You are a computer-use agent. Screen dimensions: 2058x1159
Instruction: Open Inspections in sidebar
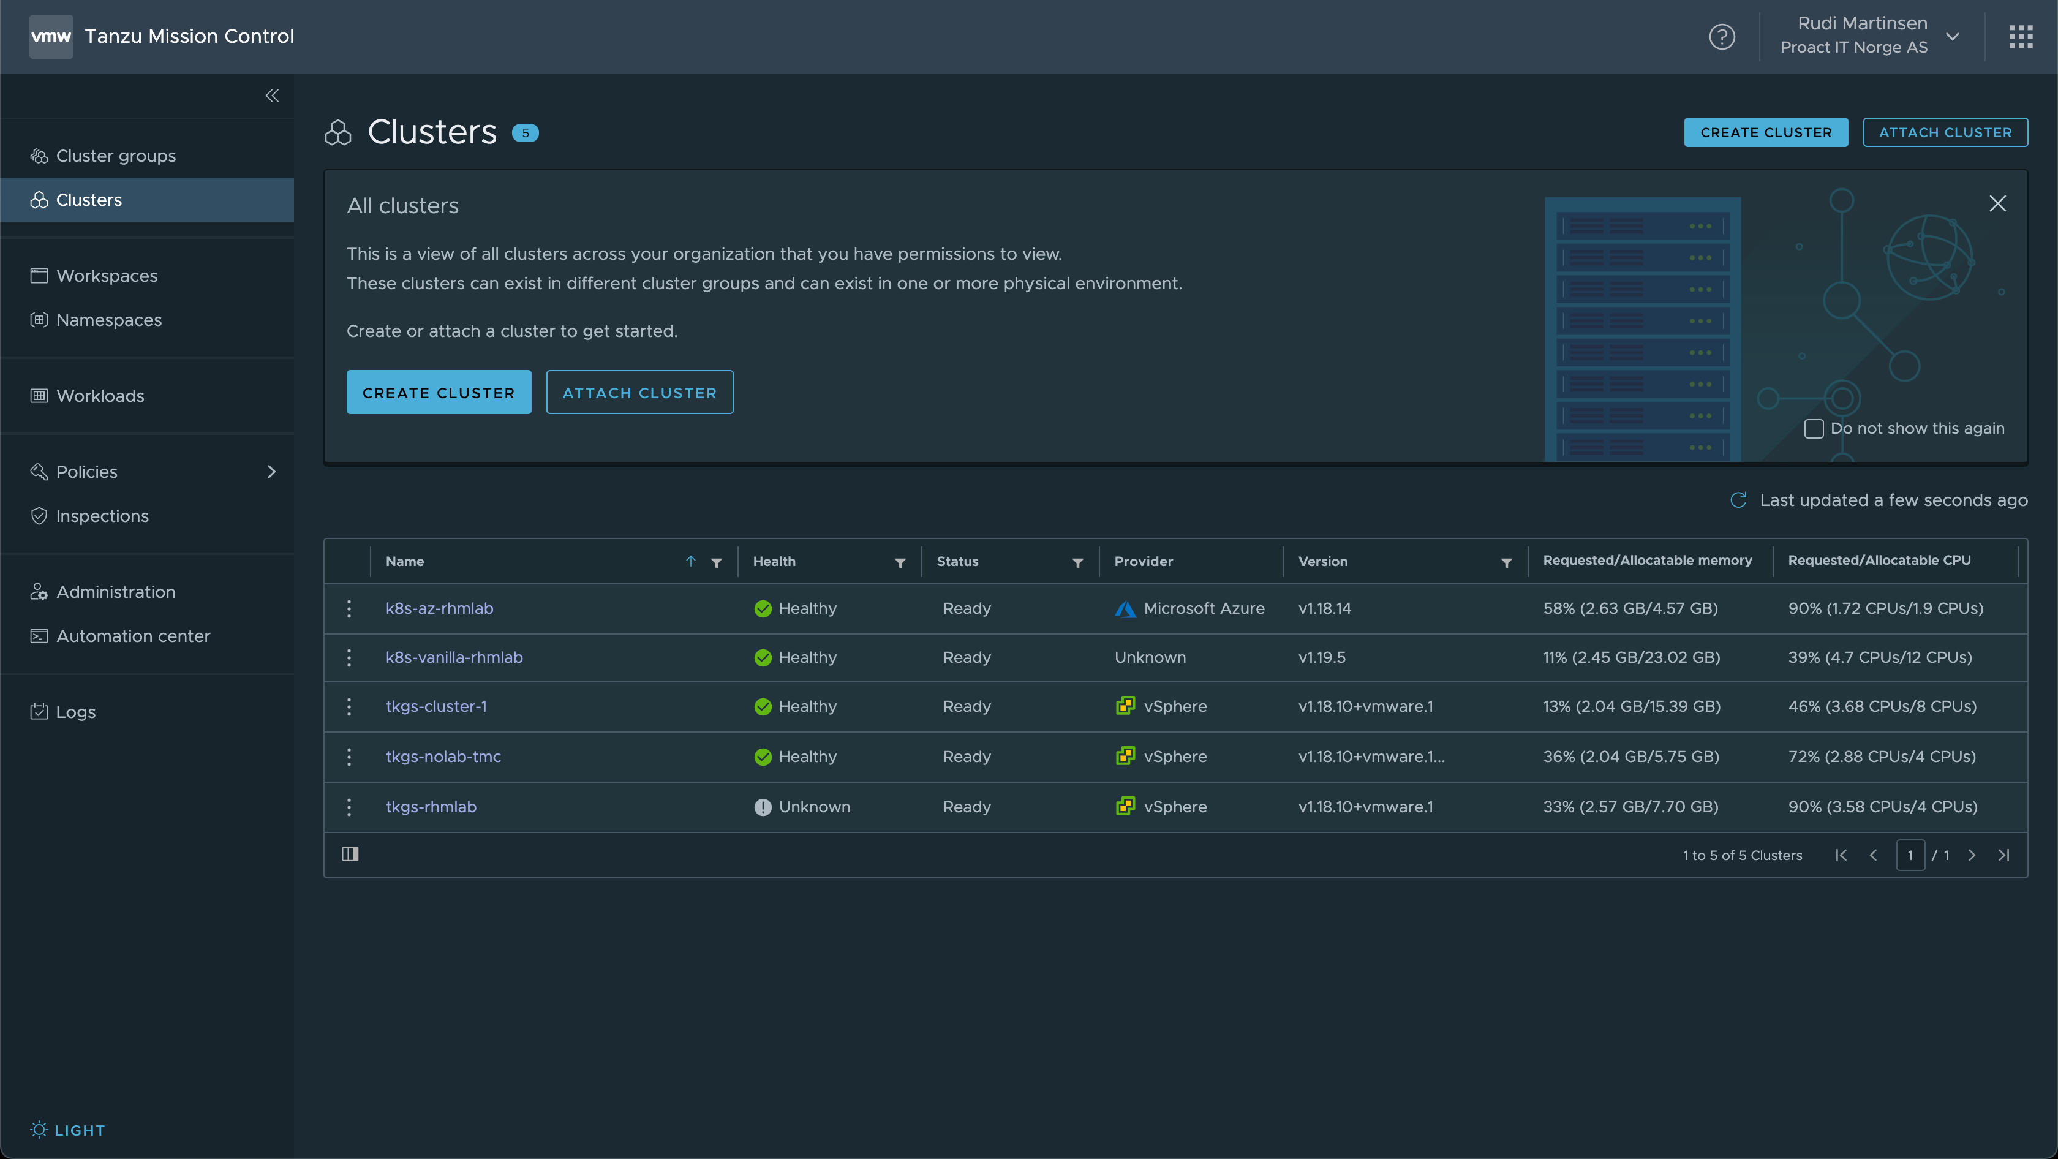click(x=148, y=516)
